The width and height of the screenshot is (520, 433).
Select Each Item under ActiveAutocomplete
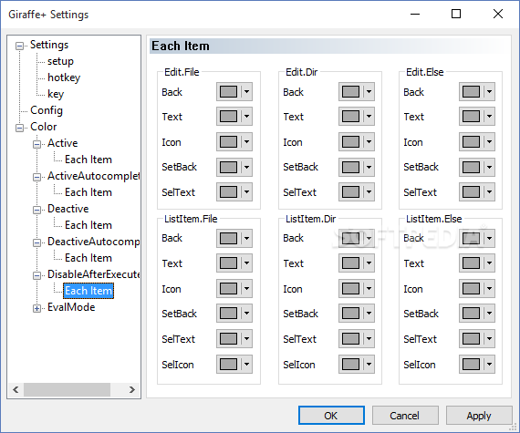pos(88,192)
